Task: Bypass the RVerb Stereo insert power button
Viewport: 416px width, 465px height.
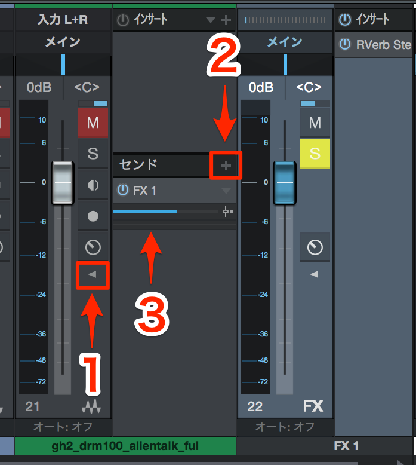Action: click(345, 44)
